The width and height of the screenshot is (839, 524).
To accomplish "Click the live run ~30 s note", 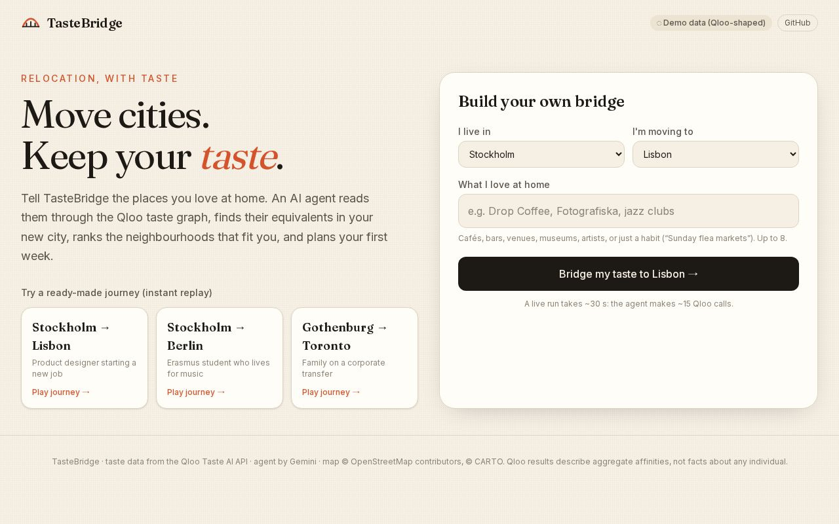I will (x=629, y=304).
